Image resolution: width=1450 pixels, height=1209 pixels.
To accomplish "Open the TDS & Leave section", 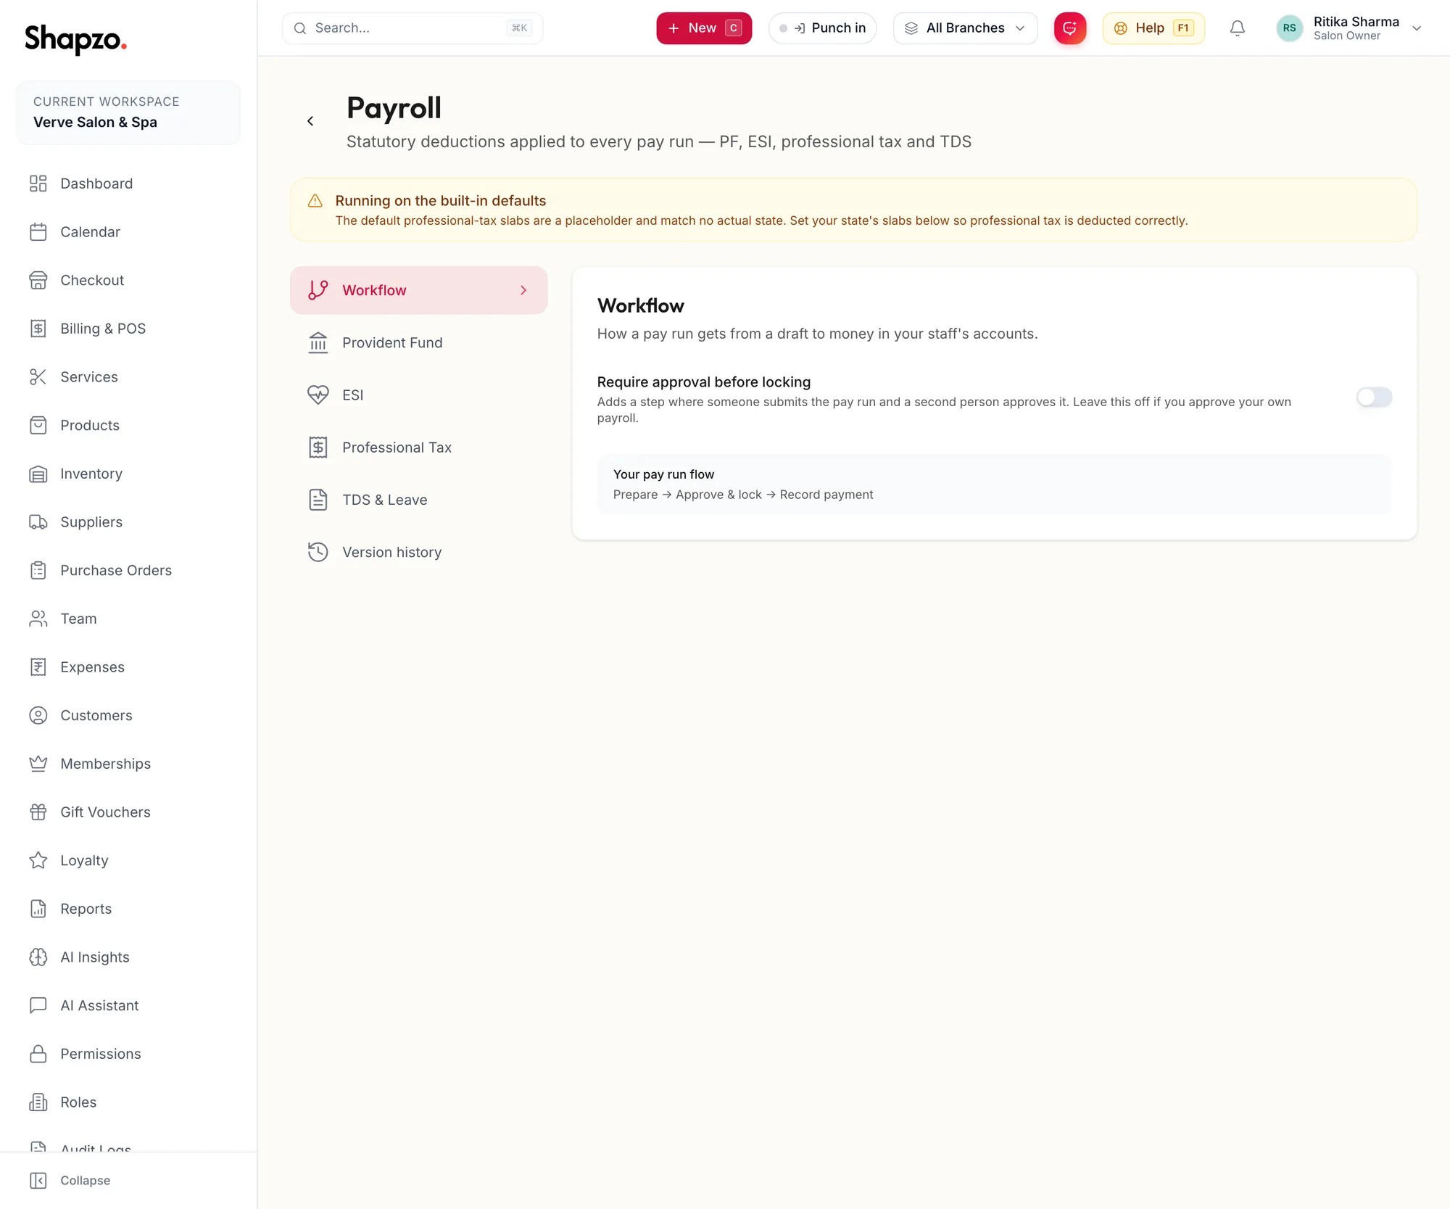I will coord(418,500).
